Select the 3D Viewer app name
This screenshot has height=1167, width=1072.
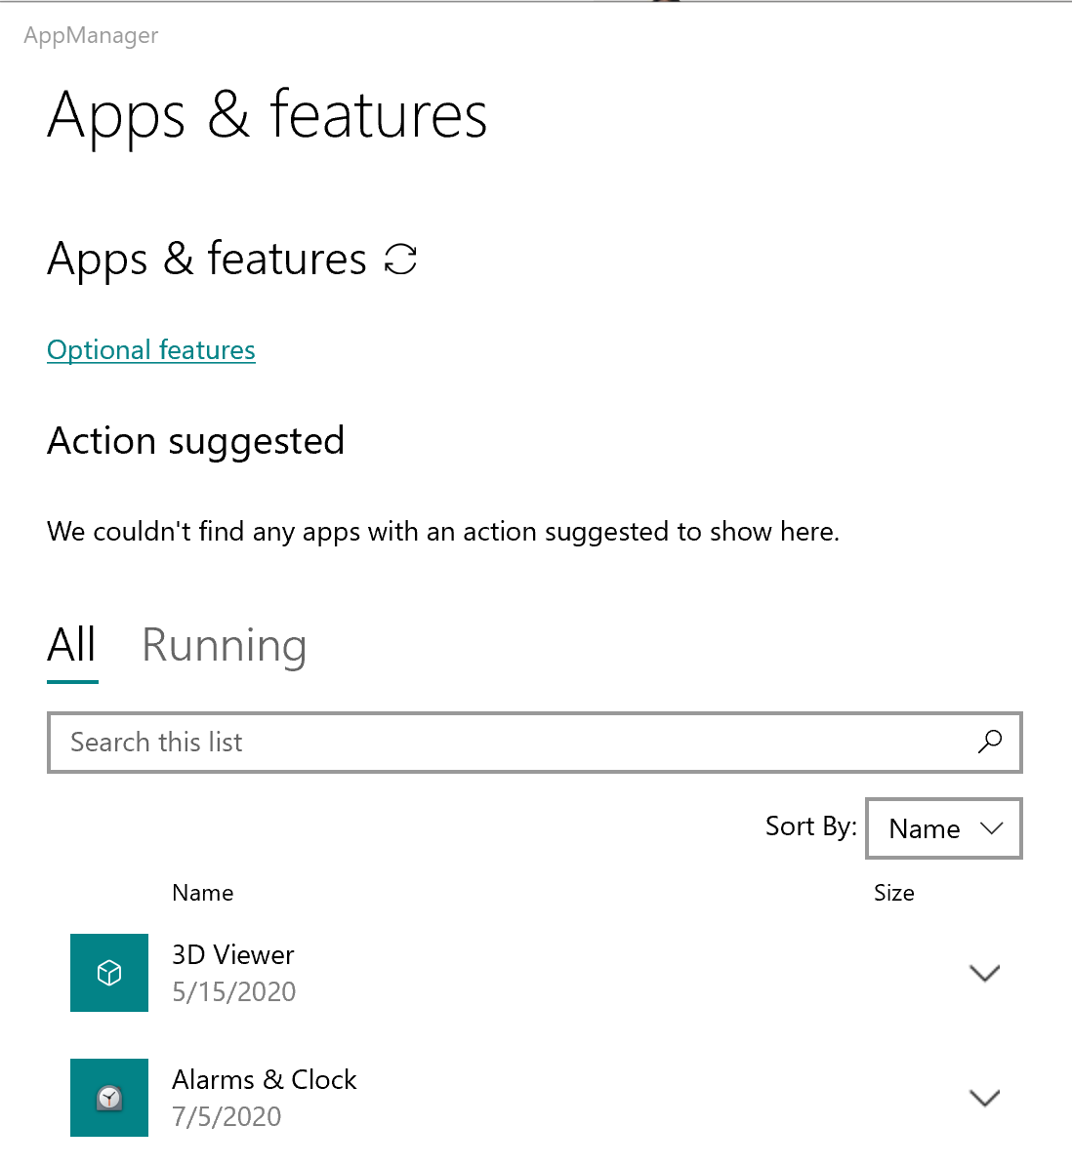(x=233, y=954)
